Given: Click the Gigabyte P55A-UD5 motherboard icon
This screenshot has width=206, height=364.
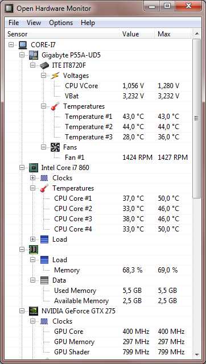Looking at the screenshot, I should pyautogui.click(x=34, y=55).
